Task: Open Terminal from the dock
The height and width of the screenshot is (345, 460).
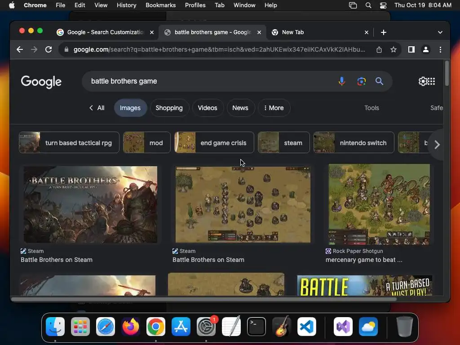Action: (257, 327)
